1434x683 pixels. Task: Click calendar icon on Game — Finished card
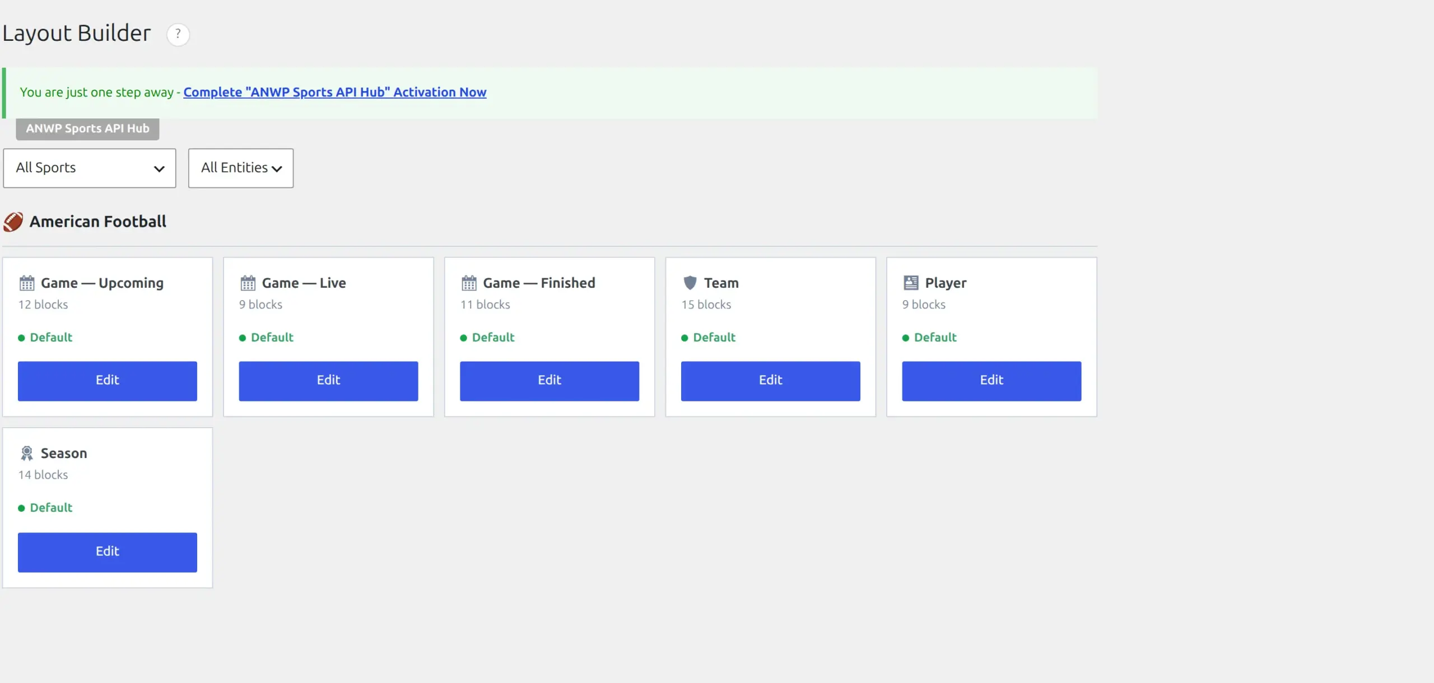coord(469,283)
